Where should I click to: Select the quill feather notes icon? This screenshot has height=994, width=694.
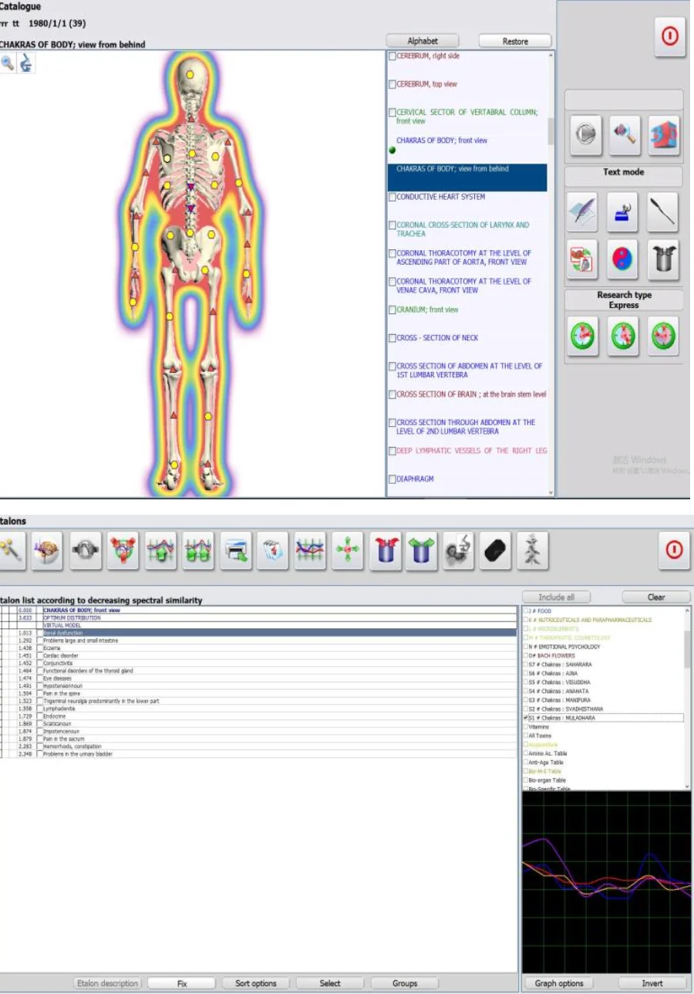(582, 212)
